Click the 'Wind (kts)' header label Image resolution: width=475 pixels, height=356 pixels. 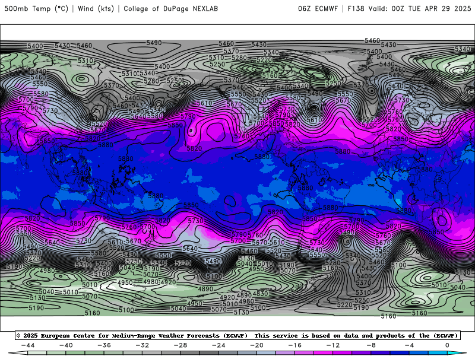[x=96, y=9]
